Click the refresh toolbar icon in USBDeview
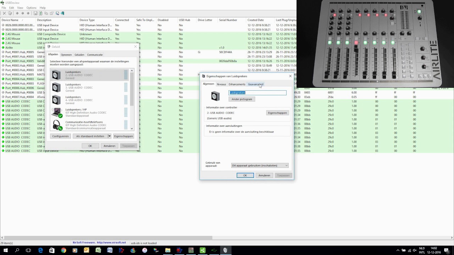454x255 pixels. click(x=40, y=13)
